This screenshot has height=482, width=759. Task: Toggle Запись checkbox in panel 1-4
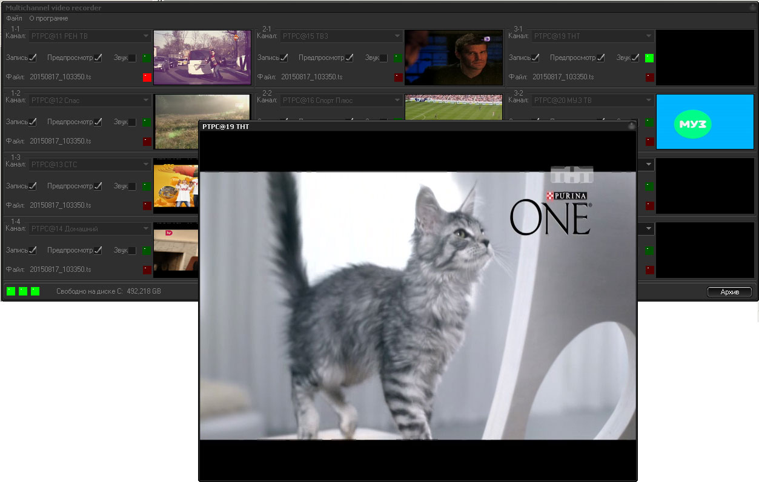tap(33, 251)
